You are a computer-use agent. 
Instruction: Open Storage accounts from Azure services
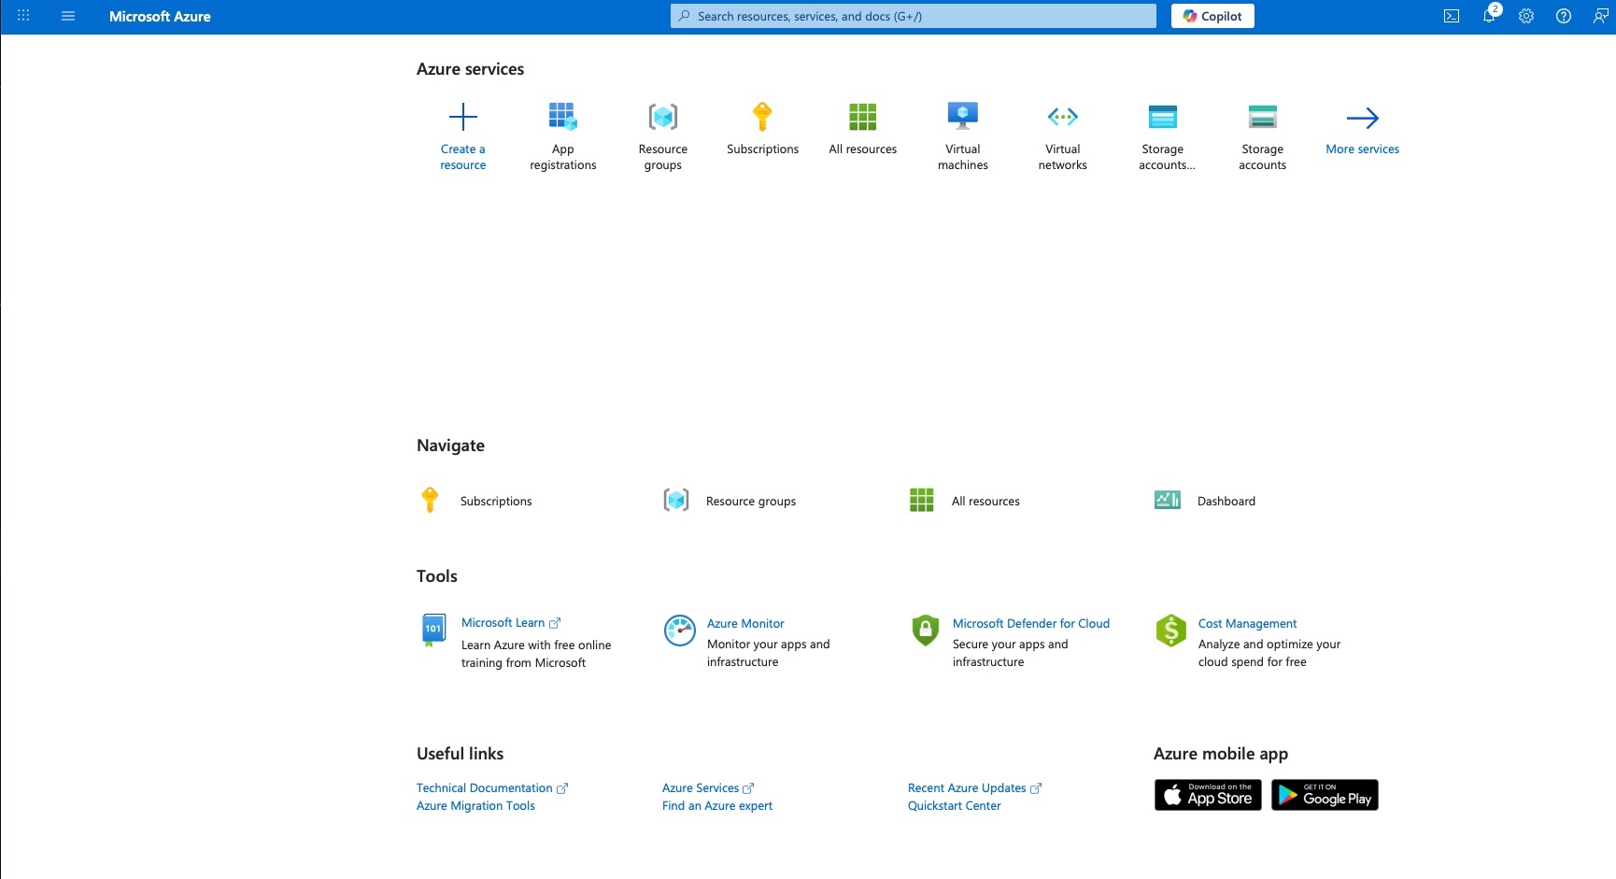[x=1262, y=135]
